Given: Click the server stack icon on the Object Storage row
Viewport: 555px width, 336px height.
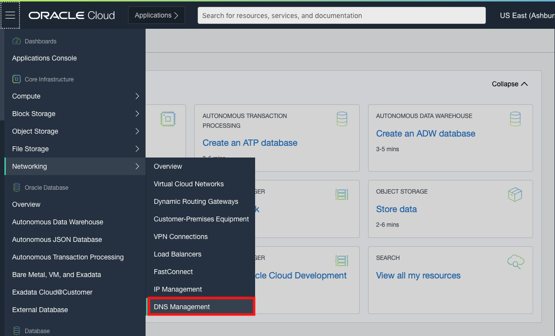Looking at the screenshot, I should [342, 194].
